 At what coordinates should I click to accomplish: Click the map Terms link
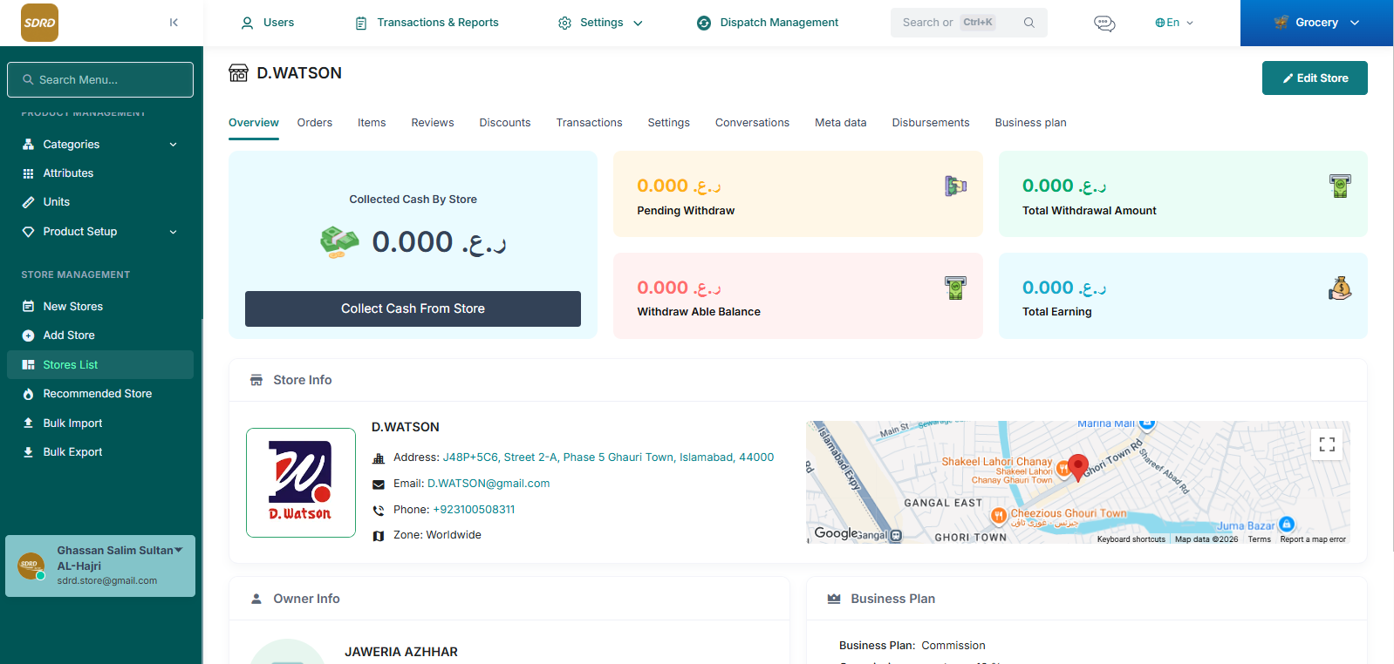tap(1259, 539)
